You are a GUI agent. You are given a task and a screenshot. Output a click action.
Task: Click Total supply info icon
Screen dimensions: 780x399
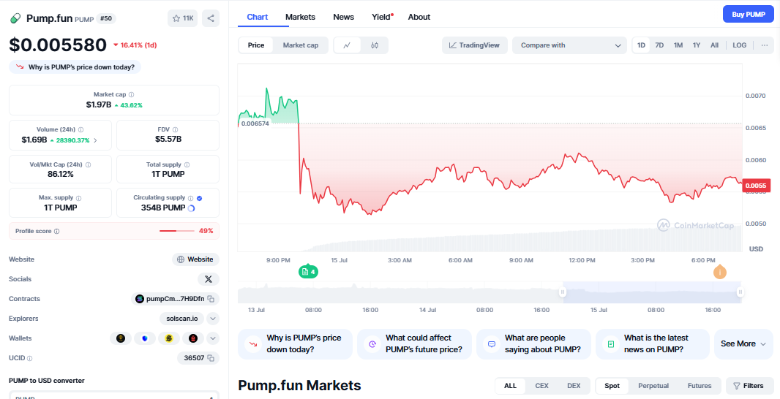[187, 164]
